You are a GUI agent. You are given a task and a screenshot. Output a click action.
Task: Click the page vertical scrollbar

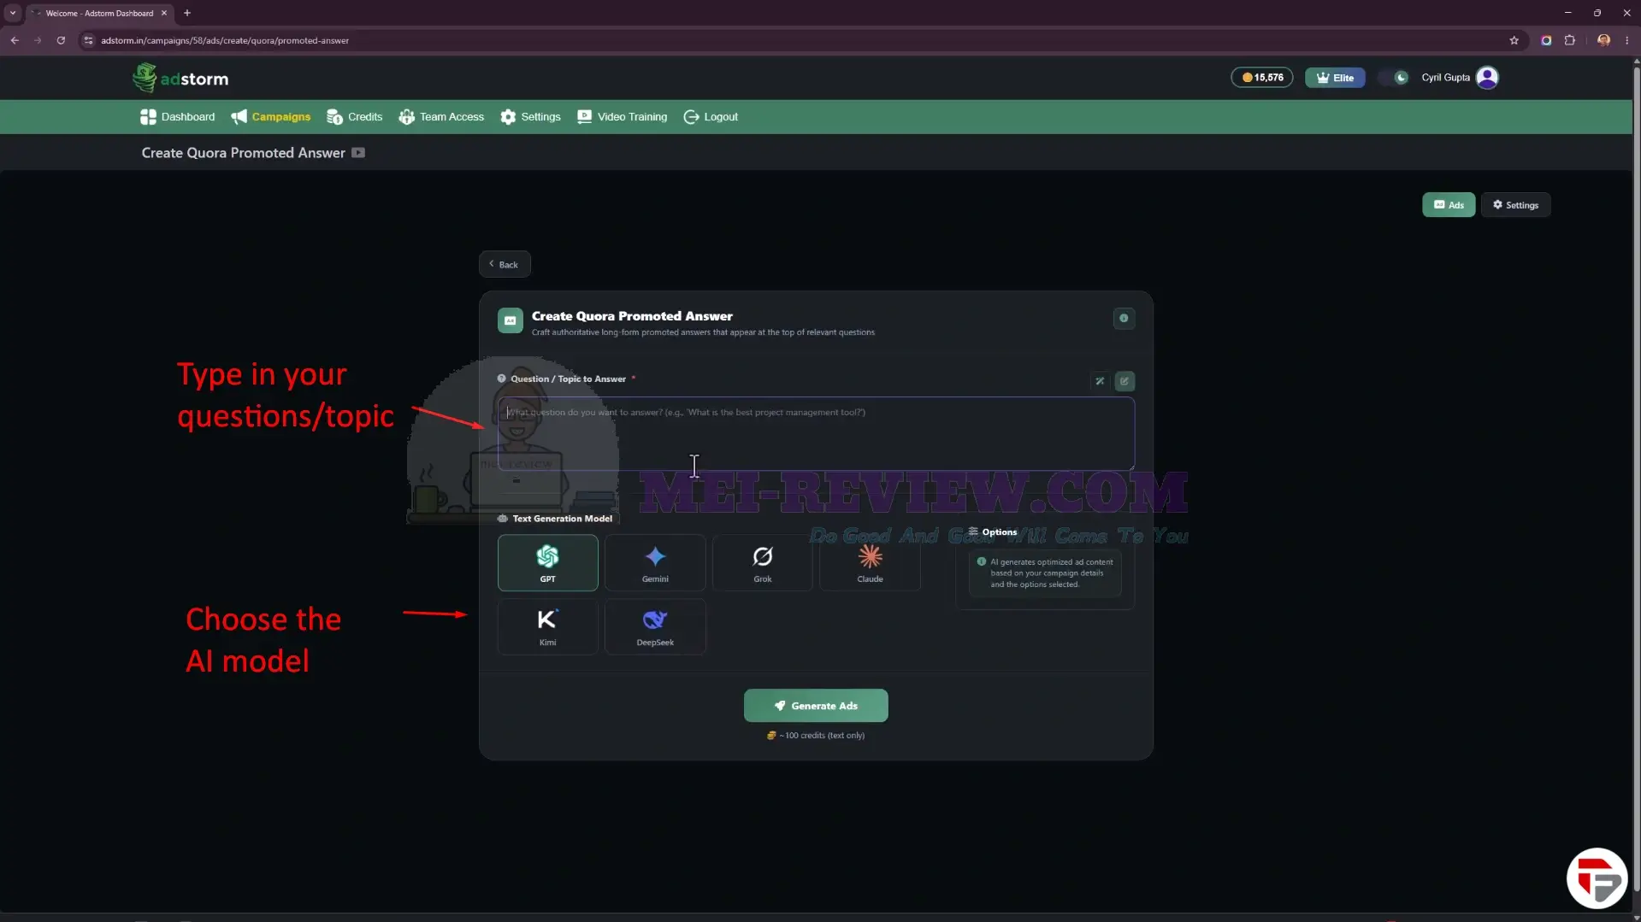coord(1636,479)
